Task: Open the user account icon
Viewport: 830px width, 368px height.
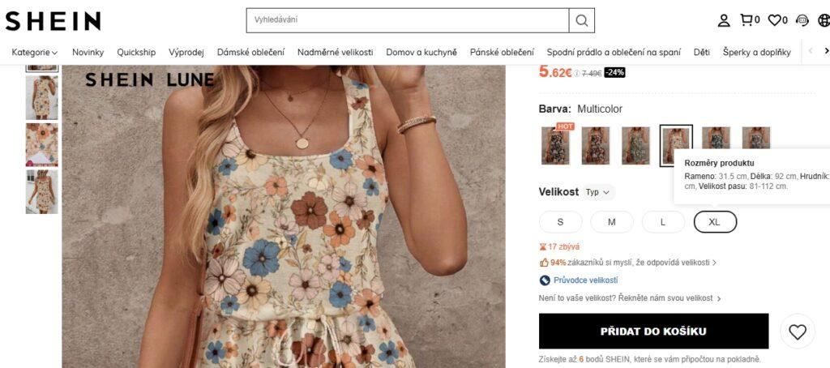Action: click(x=724, y=20)
